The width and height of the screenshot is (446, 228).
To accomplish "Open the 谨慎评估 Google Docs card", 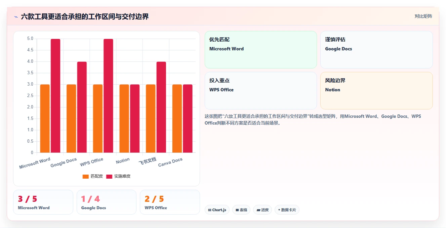I will [x=376, y=50].
